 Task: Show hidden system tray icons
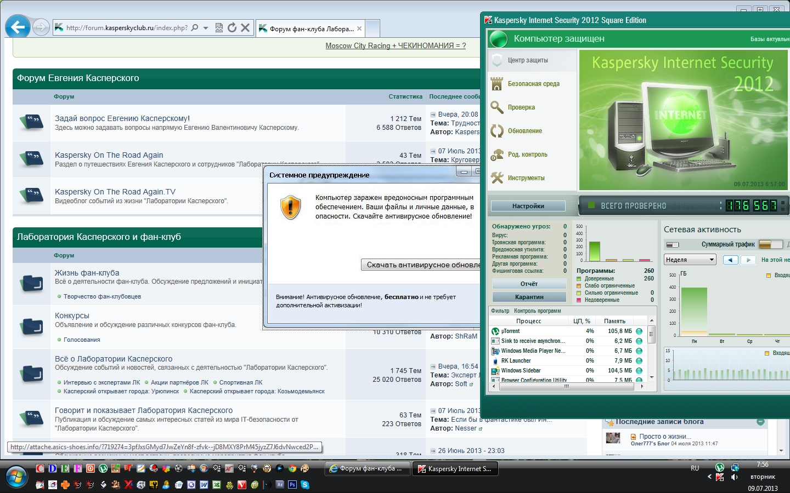(x=709, y=477)
